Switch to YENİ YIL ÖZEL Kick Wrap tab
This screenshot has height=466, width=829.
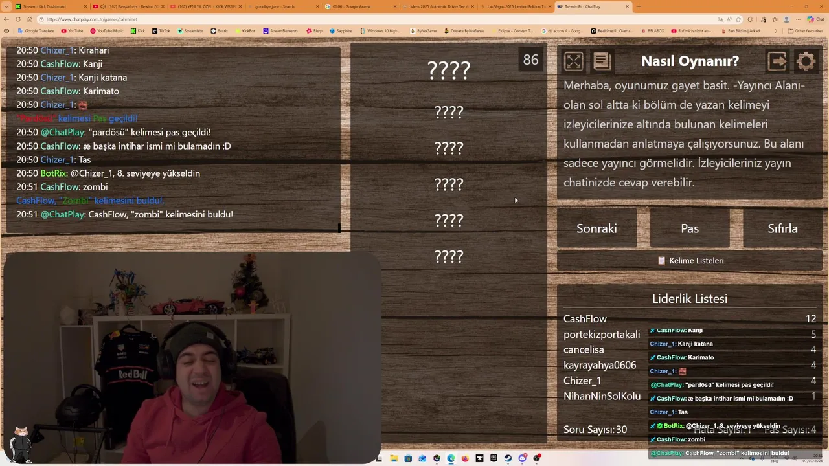[x=206, y=6]
